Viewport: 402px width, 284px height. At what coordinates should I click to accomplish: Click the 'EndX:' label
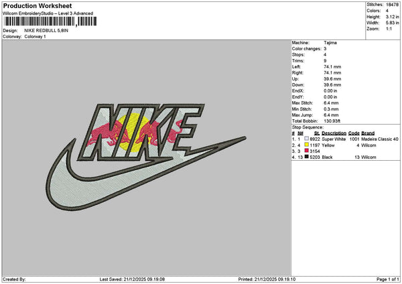click(298, 91)
